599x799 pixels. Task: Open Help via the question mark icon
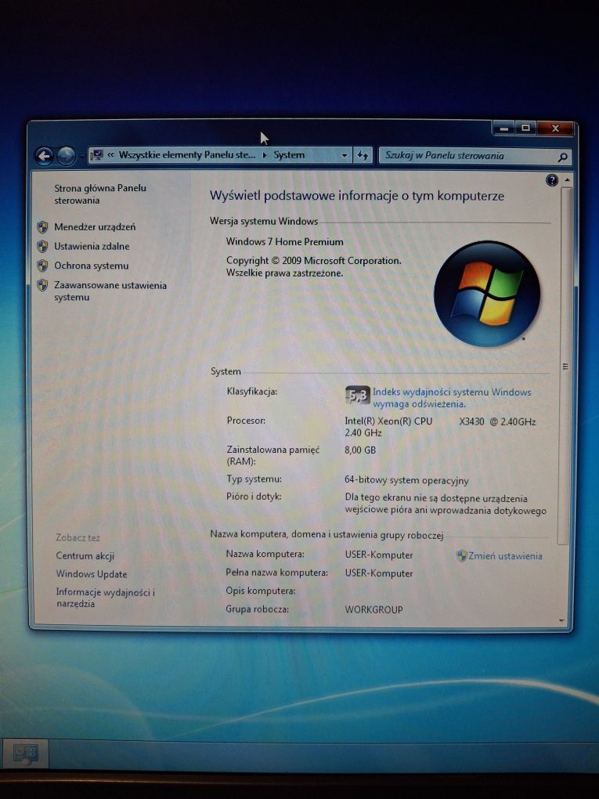click(552, 180)
